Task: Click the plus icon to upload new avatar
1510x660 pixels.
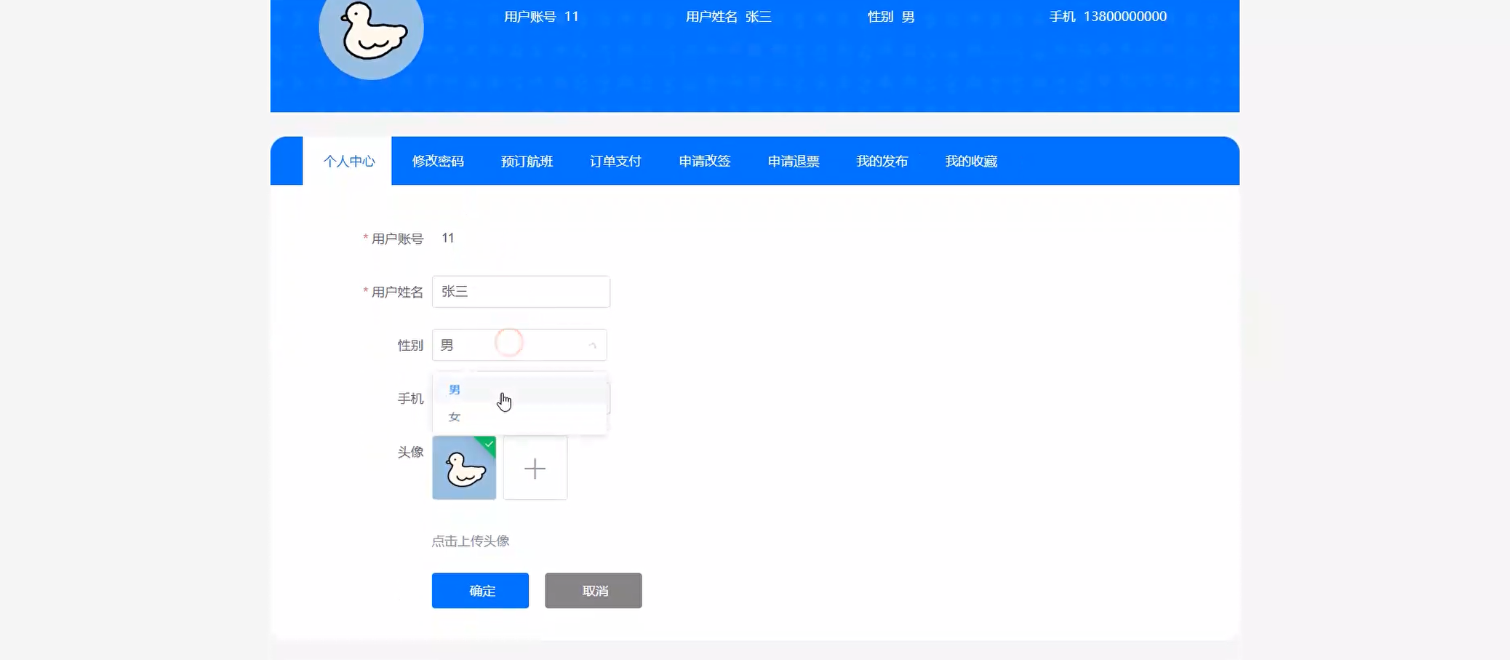Action: (x=535, y=468)
